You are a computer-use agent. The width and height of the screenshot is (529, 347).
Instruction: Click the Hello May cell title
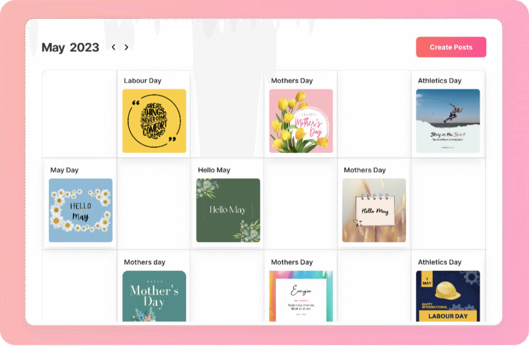[214, 170]
